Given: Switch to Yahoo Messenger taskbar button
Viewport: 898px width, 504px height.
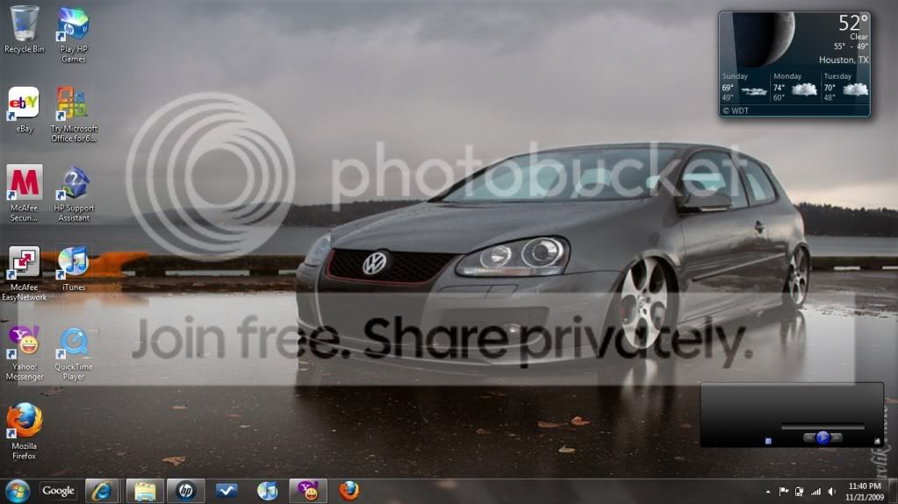Looking at the screenshot, I should (308, 491).
